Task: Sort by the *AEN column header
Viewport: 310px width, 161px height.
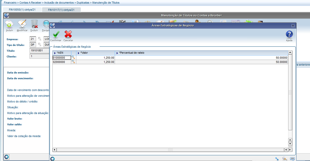Action: [62, 53]
